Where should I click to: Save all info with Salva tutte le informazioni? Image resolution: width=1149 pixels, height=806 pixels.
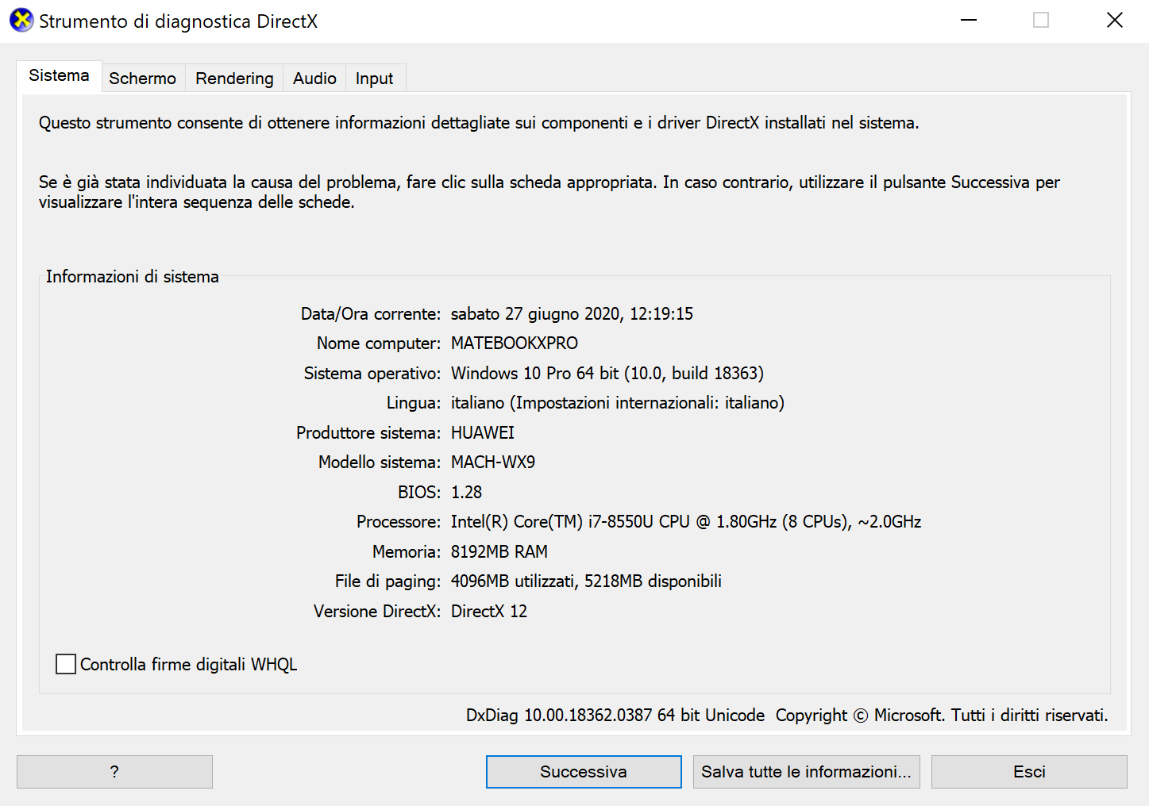[807, 772]
